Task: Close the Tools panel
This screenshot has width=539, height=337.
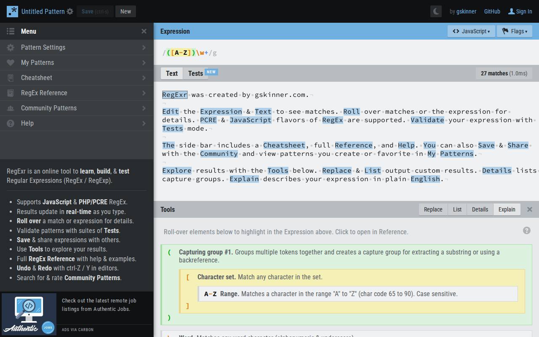Action: (x=529, y=209)
